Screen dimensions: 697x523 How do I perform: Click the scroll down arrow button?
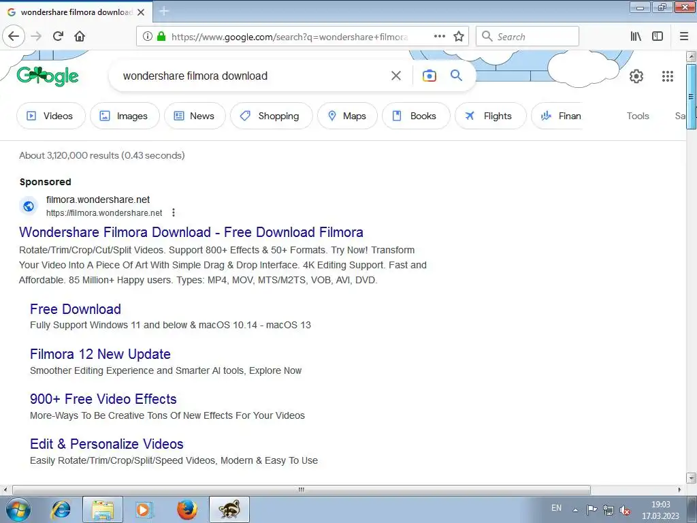(691, 478)
